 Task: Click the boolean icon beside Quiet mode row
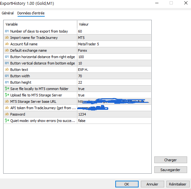[7, 121]
